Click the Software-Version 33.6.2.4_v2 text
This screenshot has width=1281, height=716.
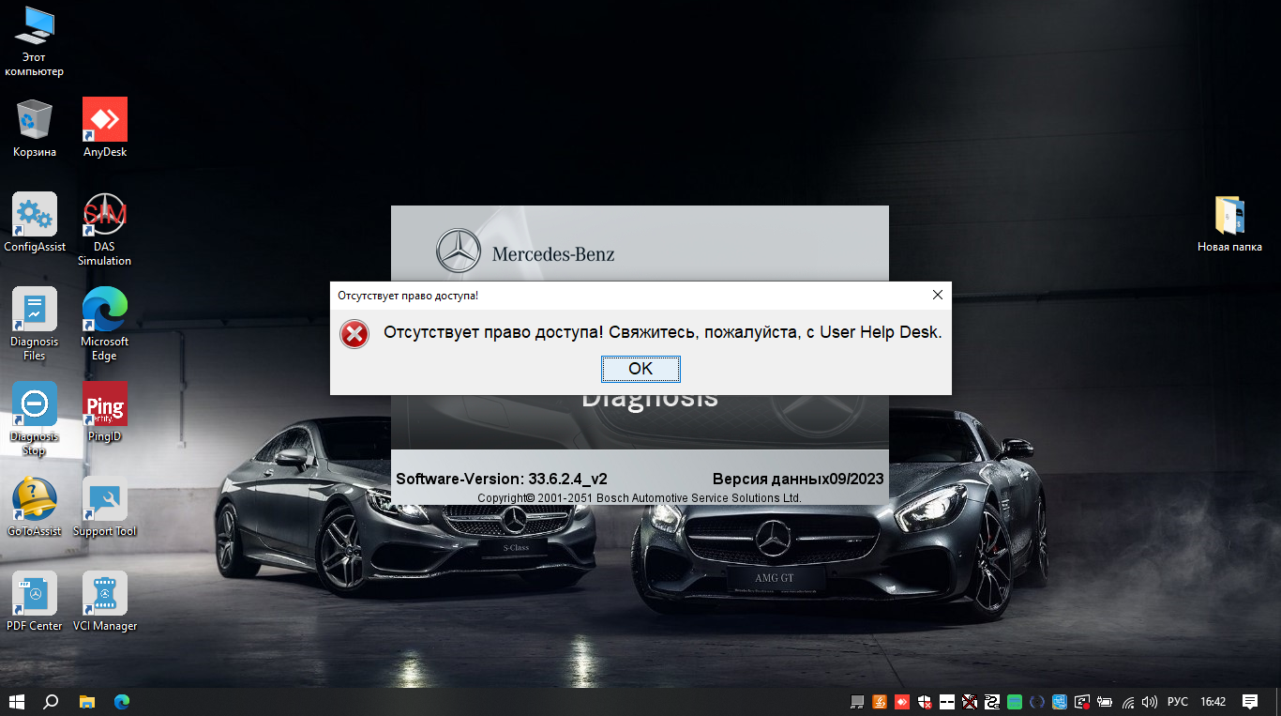pos(502,479)
